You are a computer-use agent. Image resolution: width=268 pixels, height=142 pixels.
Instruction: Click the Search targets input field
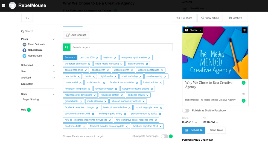(121, 47)
